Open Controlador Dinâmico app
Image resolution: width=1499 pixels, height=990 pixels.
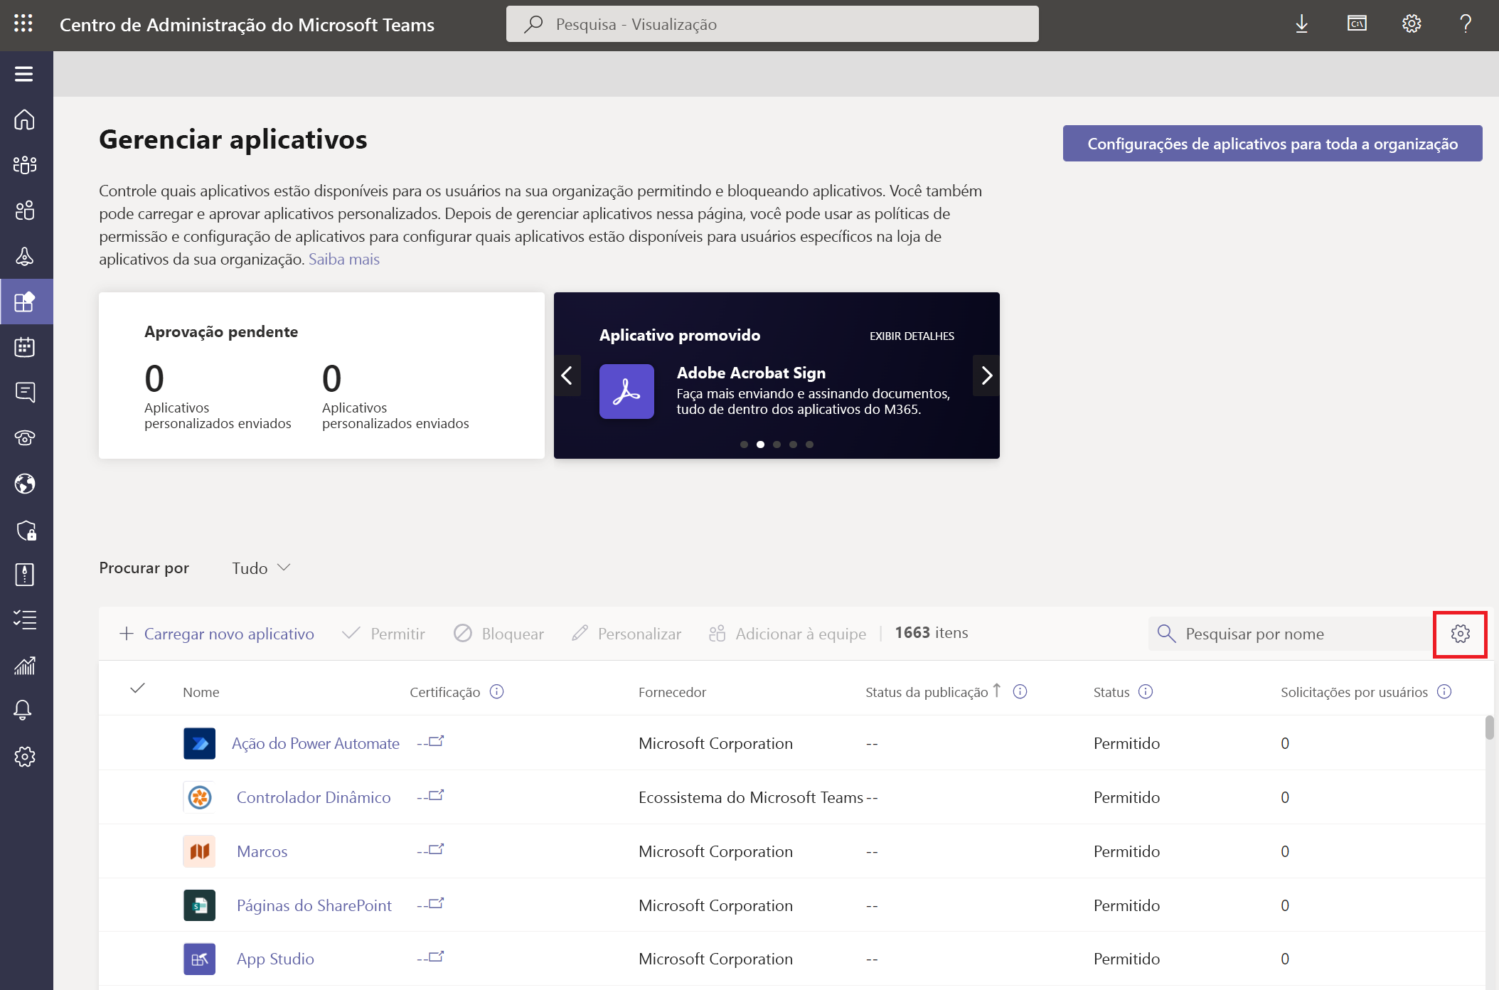[x=314, y=797]
